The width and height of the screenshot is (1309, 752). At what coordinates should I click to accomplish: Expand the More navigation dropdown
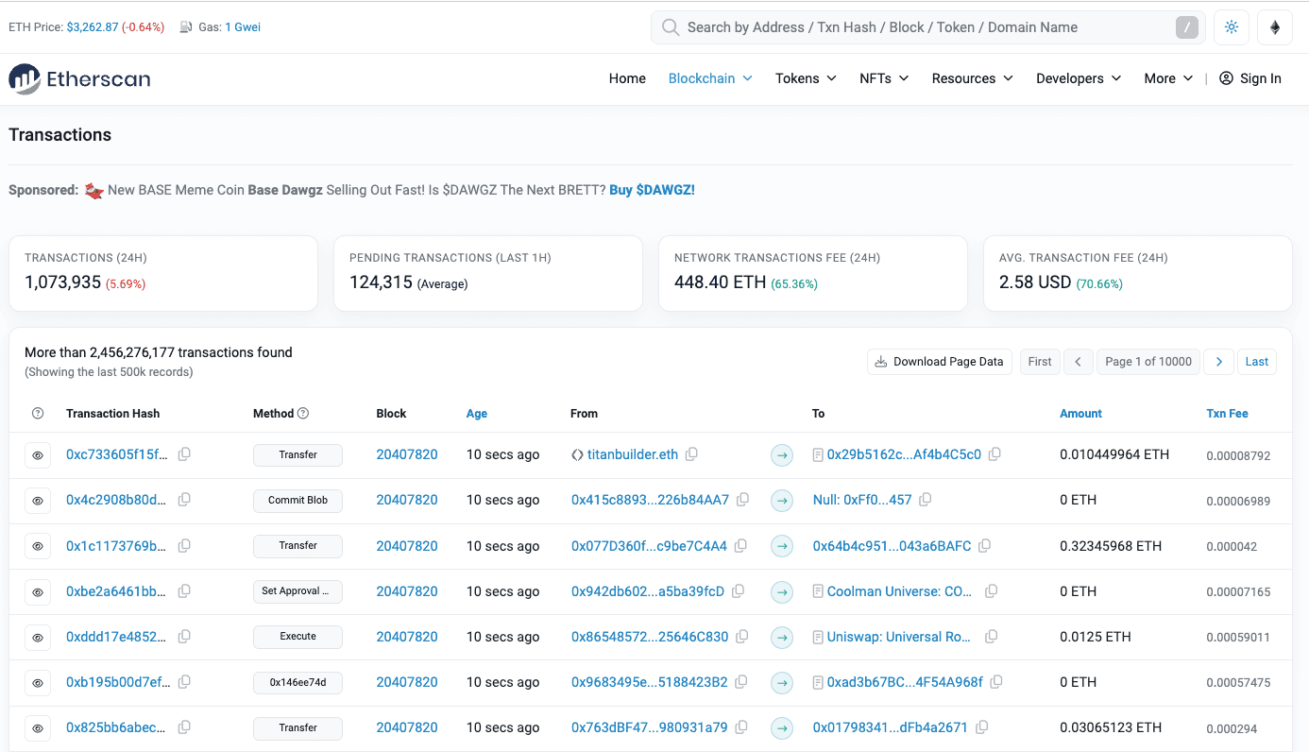pos(1168,78)
